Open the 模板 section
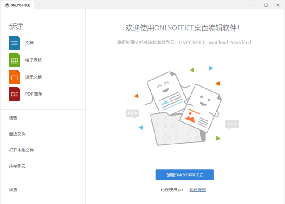This screenshot has width=285, height=204. tap(13, 118)
